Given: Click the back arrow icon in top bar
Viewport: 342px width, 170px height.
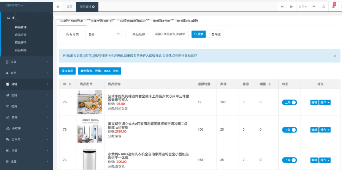Looking at the screenshot, I should click(x=313, y=7).
